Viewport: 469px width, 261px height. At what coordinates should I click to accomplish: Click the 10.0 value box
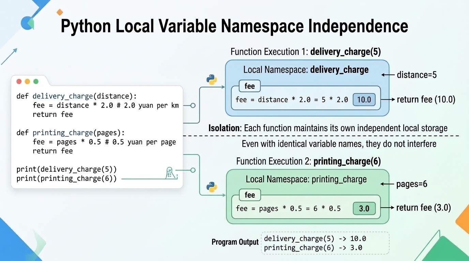tap(364, 100)
